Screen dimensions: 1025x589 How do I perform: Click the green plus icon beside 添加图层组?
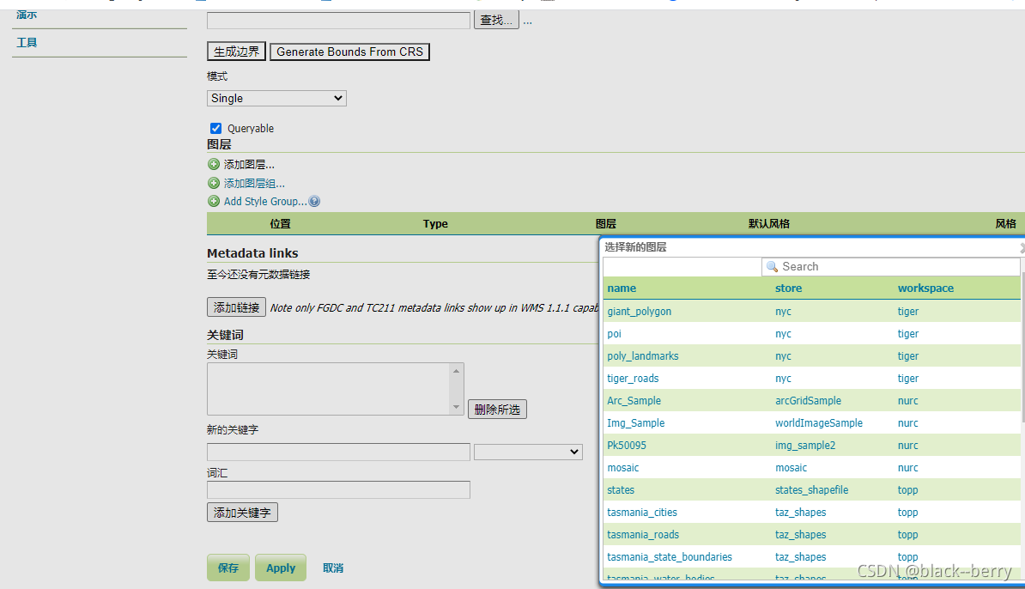[214, 183]
